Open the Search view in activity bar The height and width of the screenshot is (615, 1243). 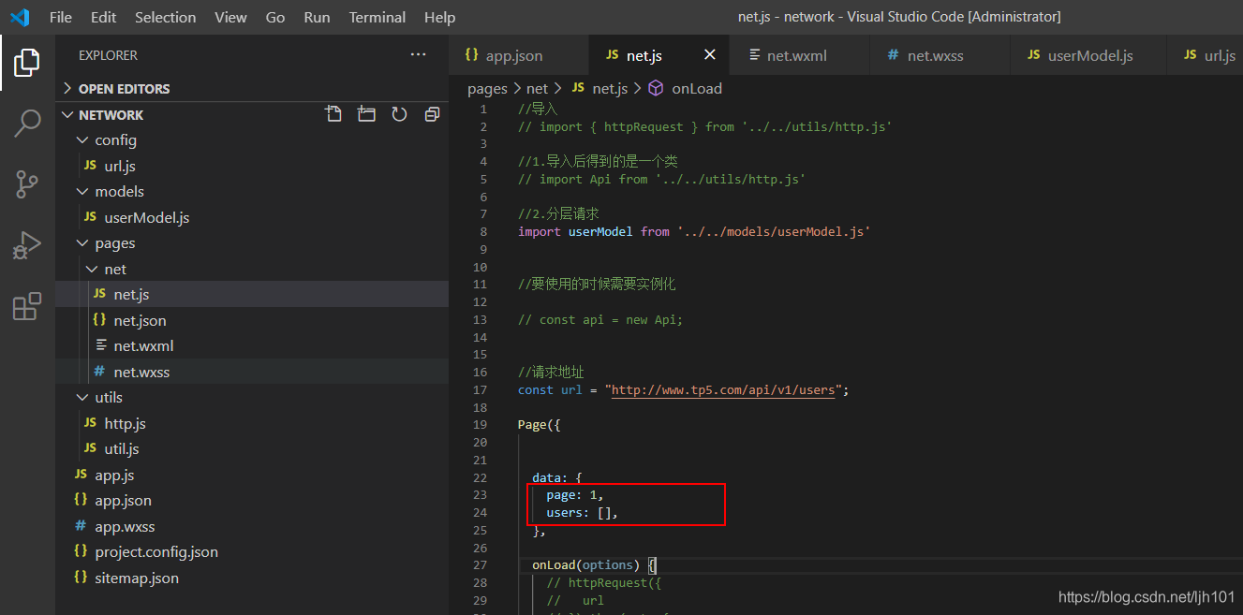(x=27, y=123)
